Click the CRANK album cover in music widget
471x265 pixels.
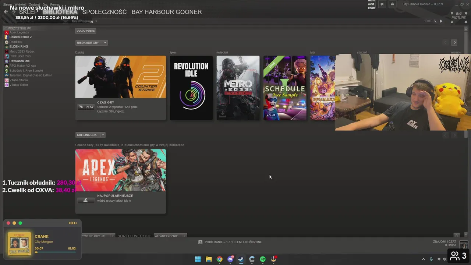coord(20,244)
